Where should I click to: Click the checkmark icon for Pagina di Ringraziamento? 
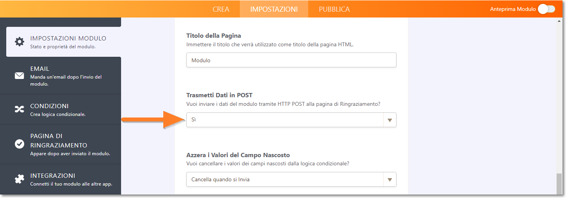pyautogui.click(x=19, y=144)
